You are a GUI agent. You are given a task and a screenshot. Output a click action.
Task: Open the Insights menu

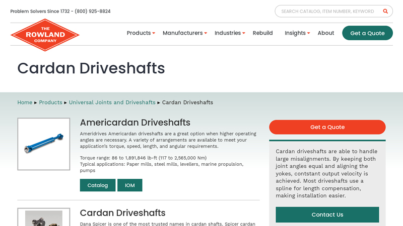click(295, 33)
